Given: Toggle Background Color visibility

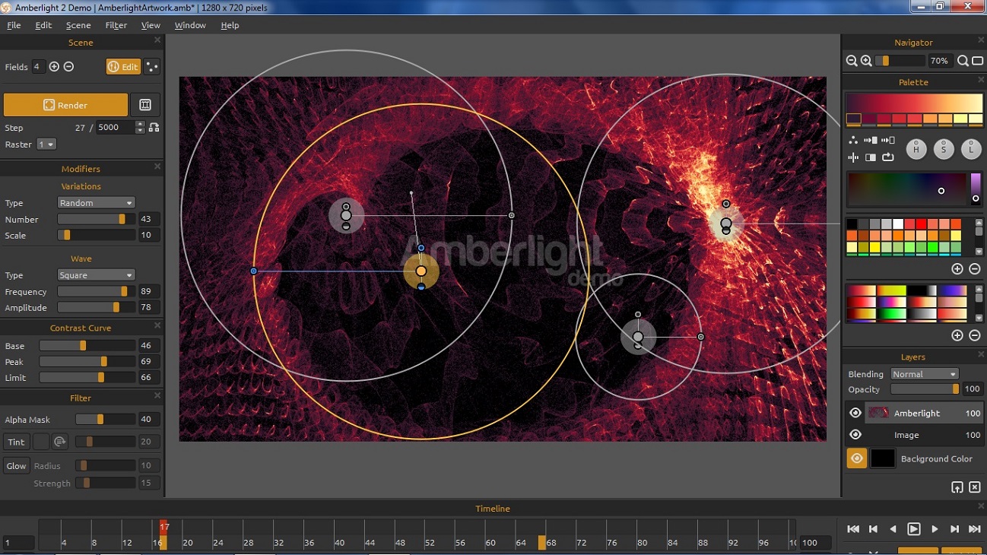Looking at the screenshot, I should [857, 458].
